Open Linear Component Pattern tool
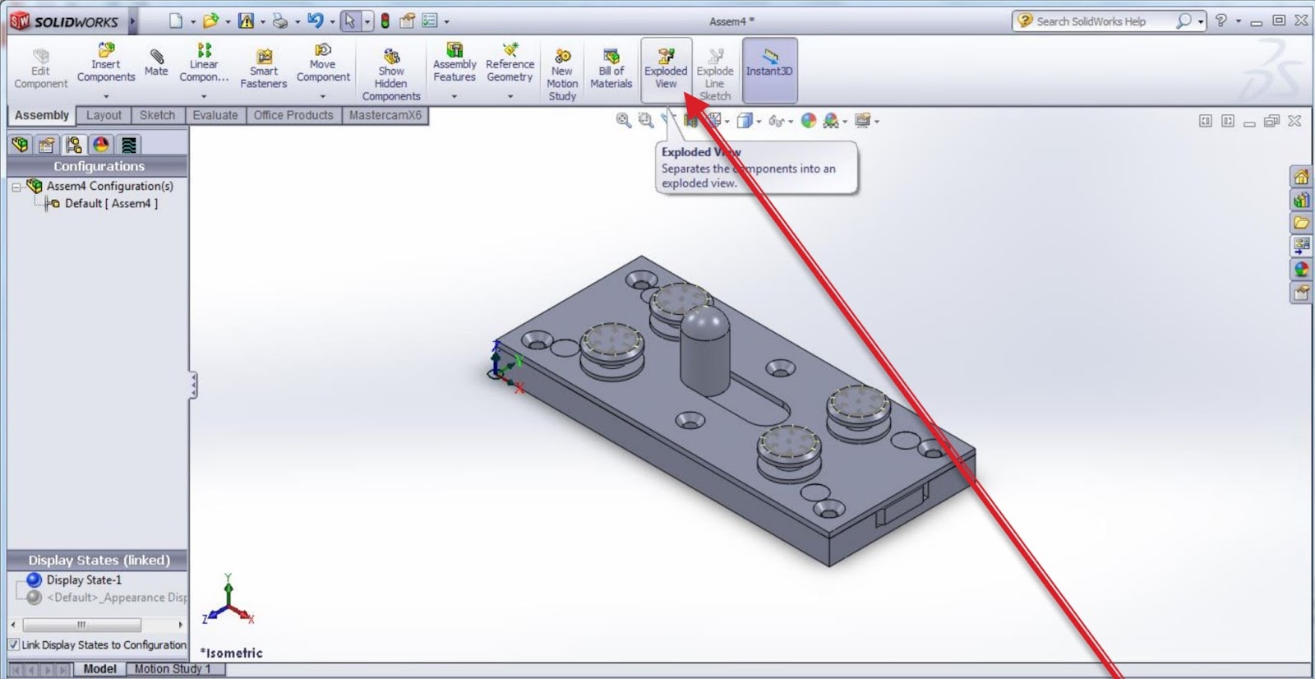The height and width of the screenshot is (679, 1315). pyautogui.click(x=204, y=63)
